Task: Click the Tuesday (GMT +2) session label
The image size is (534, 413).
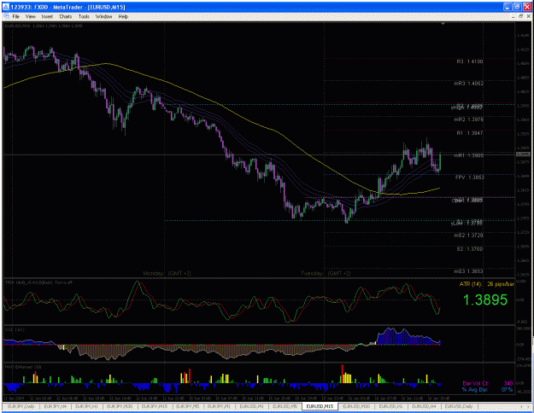Action: click(326, 273)
